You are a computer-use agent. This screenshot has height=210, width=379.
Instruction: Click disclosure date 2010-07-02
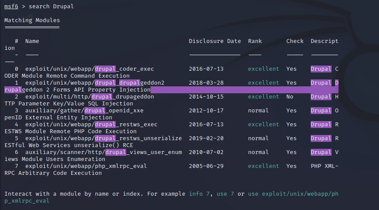point(206,152)
